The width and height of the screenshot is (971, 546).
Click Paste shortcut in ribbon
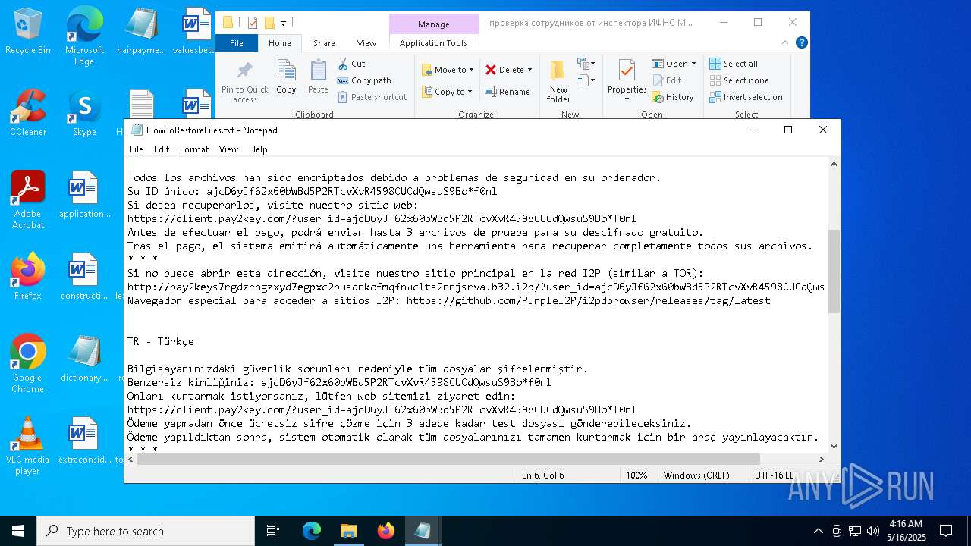click(x=372, y=97)
